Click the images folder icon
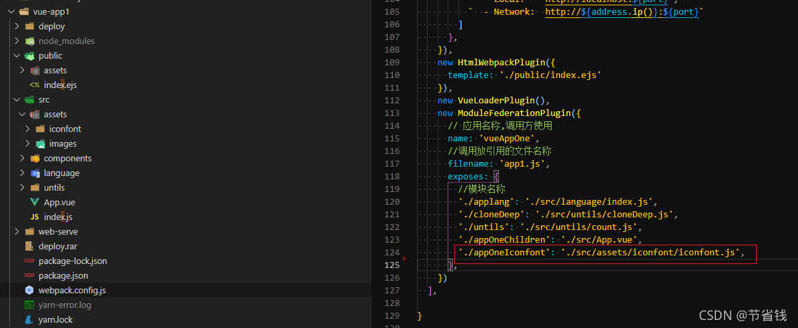Viewport: 798px width, 328px height. click(x=40, y=143)
